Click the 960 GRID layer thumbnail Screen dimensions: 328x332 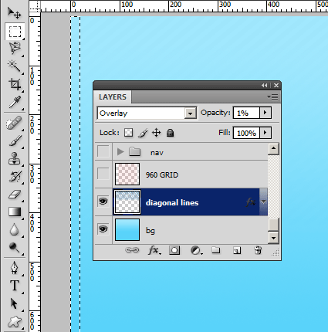click(x=127, y=174)
